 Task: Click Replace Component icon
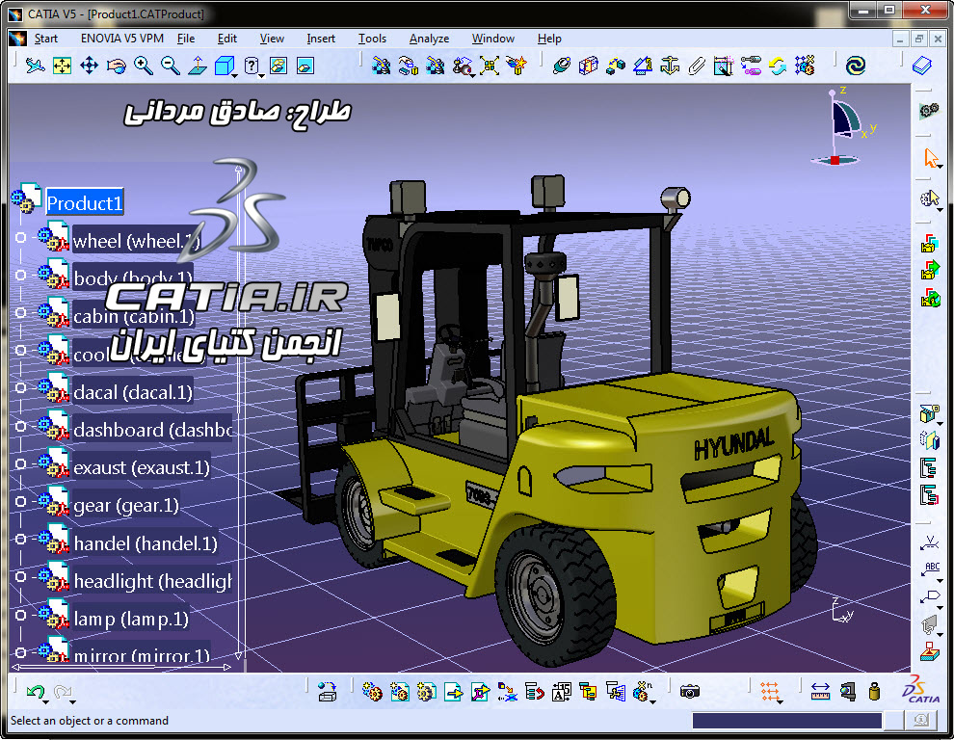(x=507, y=691)
